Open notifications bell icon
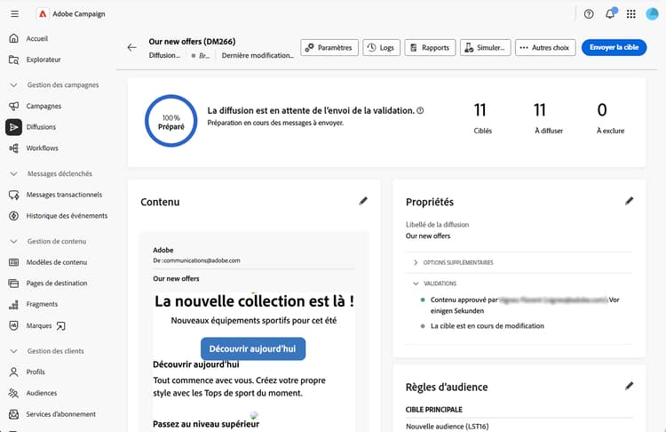 (610, 14)
